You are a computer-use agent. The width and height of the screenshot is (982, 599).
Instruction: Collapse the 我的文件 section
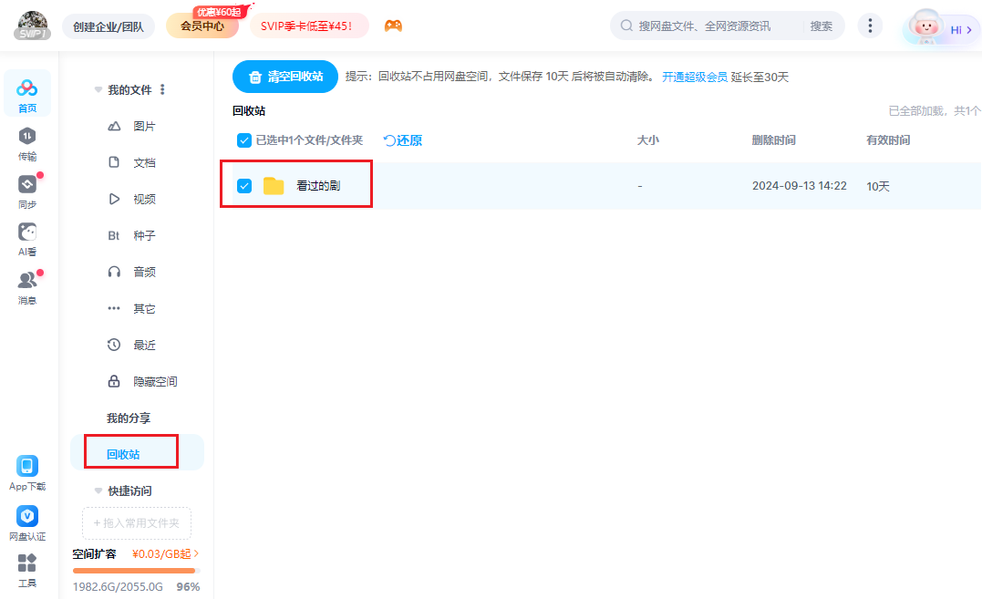98,89
